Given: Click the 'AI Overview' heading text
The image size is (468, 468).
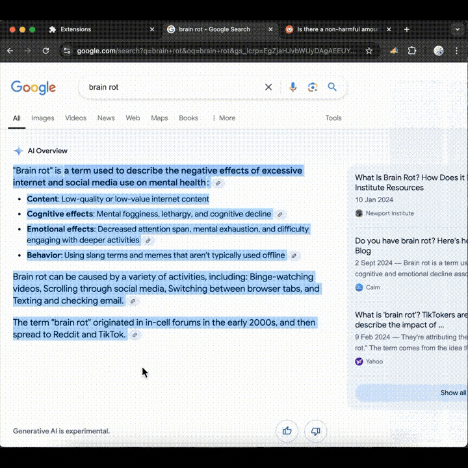Looking at the screenshot, I should [x=47, y=151].
